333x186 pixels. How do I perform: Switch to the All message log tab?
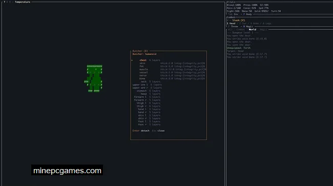pos(230,30)
